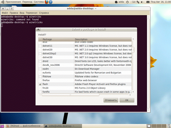Viewport: 171px width, 128px height.
Task: Open the Система panel menu
Action: coord(39,2)
